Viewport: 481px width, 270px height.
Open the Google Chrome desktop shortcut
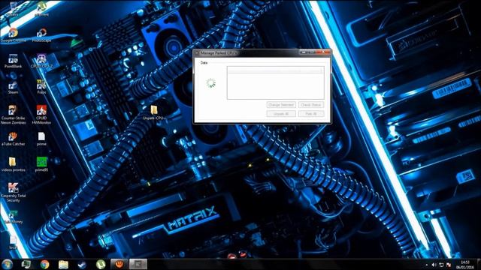coord(13,35)
